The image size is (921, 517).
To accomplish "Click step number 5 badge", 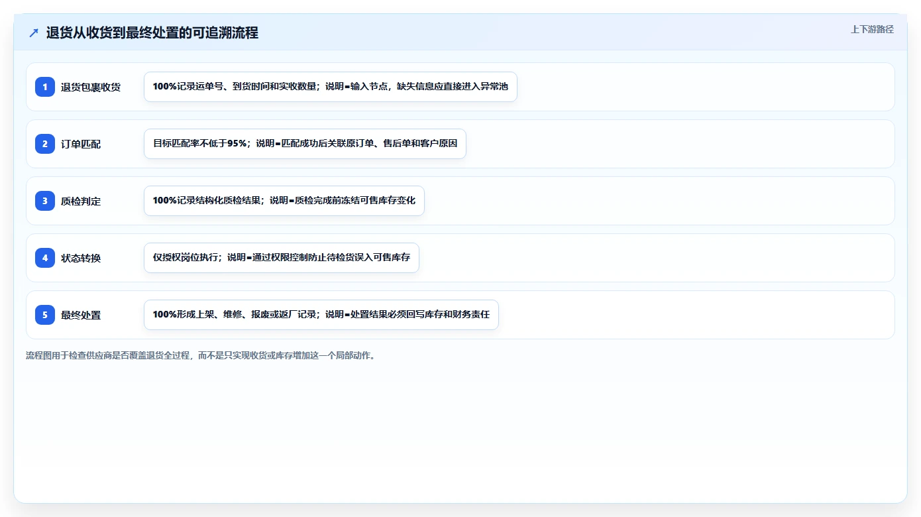I will (45, 315).
